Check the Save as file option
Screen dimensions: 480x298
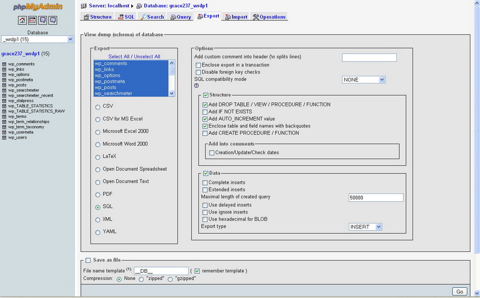[x=88, y=260]
